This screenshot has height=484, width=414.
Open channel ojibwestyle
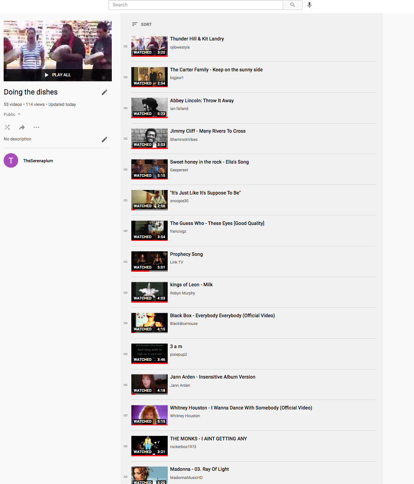(x=180, y=47)
